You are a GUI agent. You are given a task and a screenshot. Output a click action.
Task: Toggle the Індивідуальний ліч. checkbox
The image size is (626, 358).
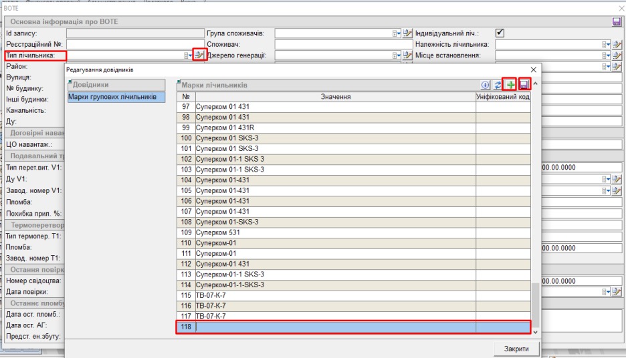[500, 33]
